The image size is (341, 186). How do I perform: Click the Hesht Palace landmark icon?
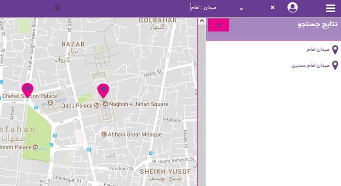tap(35, 147)
